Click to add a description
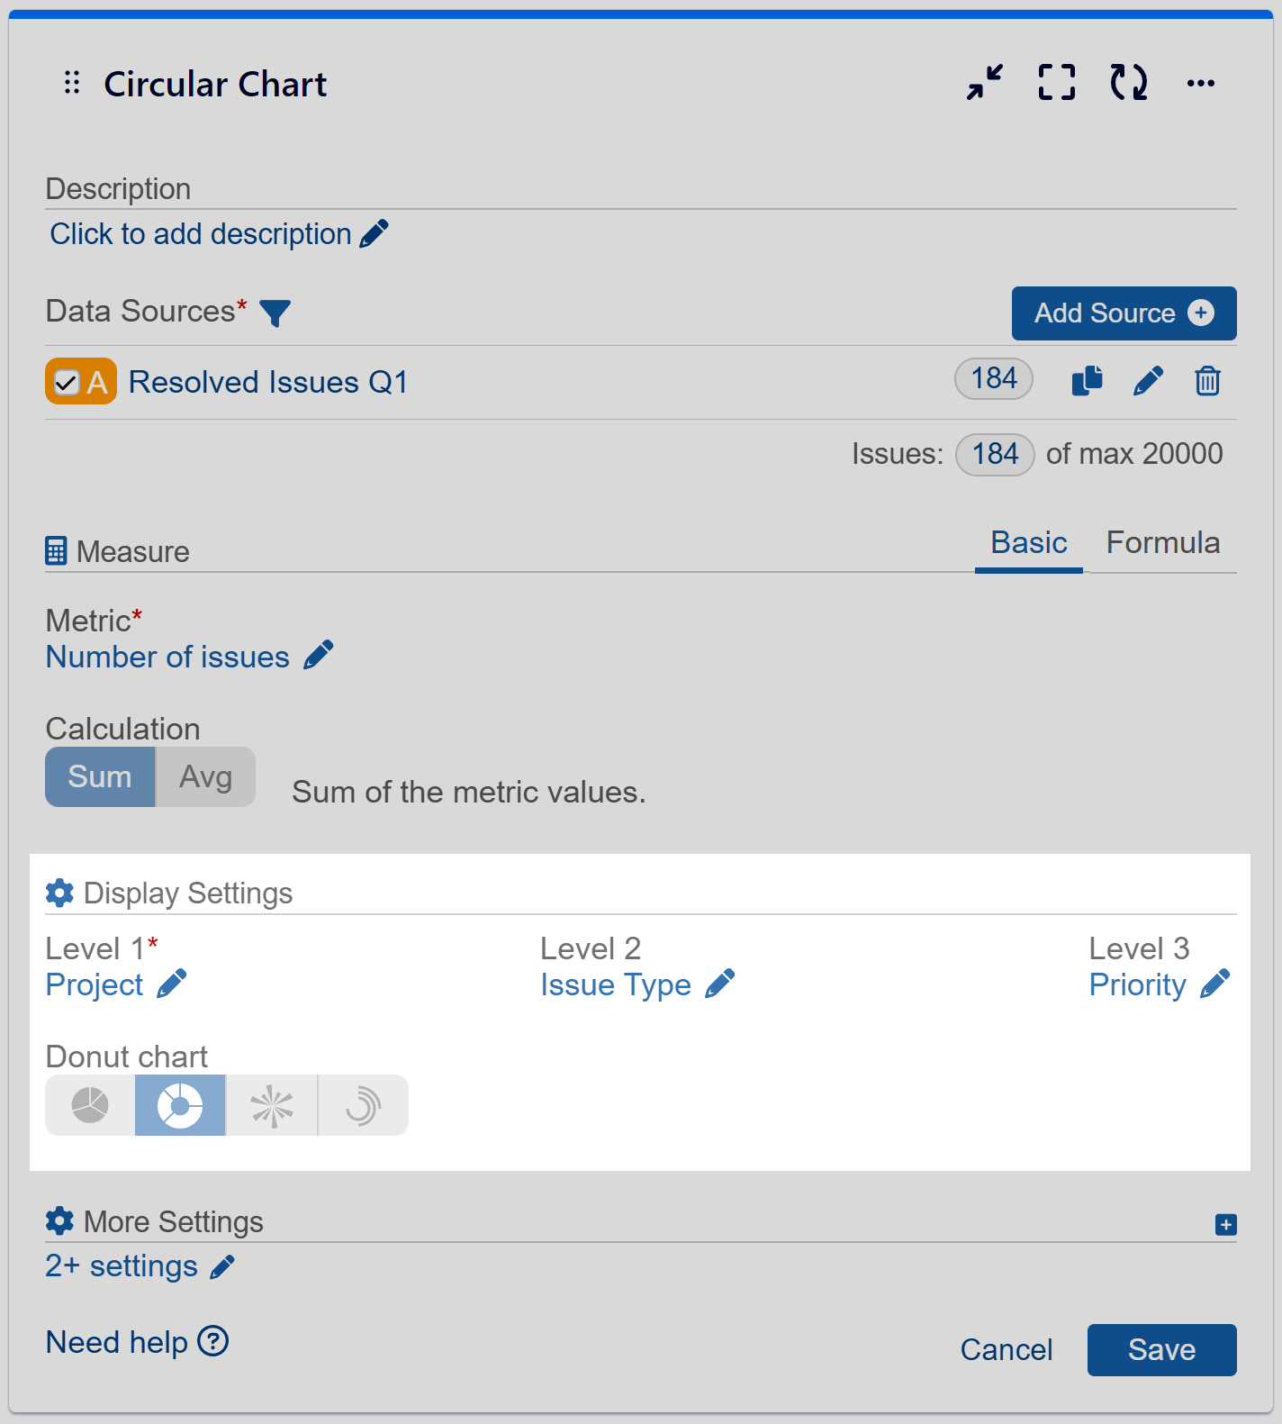 (200, 234)
